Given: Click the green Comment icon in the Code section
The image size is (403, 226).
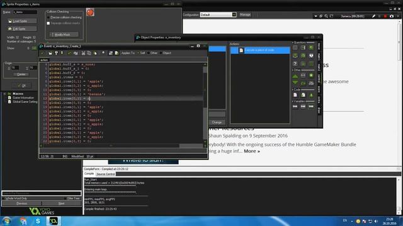Looking at the screenshot, I should point(311,95).
